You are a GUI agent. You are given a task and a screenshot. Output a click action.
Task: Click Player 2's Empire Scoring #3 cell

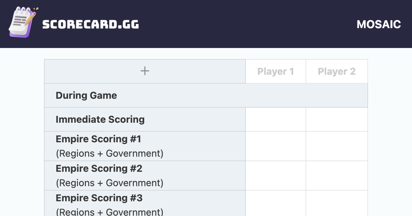[x=336, y=203]
